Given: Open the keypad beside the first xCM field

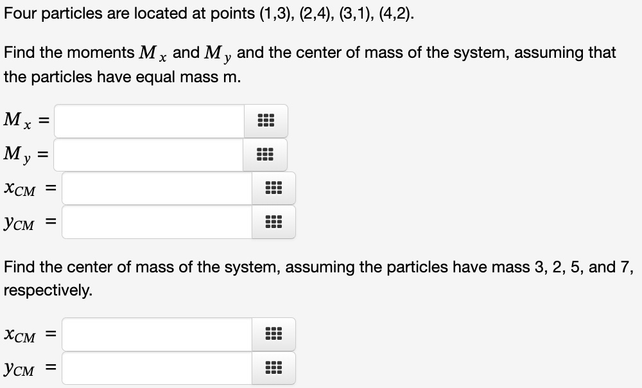Looking at the screenshot, I should [x=273, y=188].
